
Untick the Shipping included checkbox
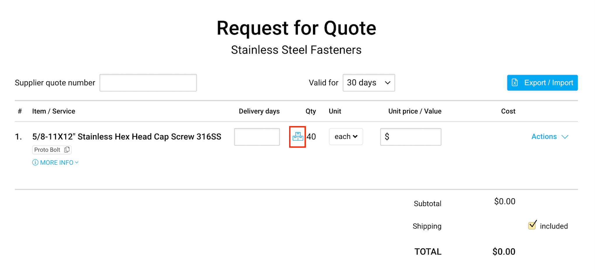click(x=532, y=225)
